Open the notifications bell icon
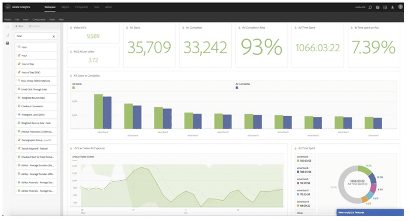Screen dimensions: 409x221 392,7
